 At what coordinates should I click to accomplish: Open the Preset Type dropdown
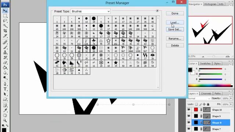tap(91, 11)
